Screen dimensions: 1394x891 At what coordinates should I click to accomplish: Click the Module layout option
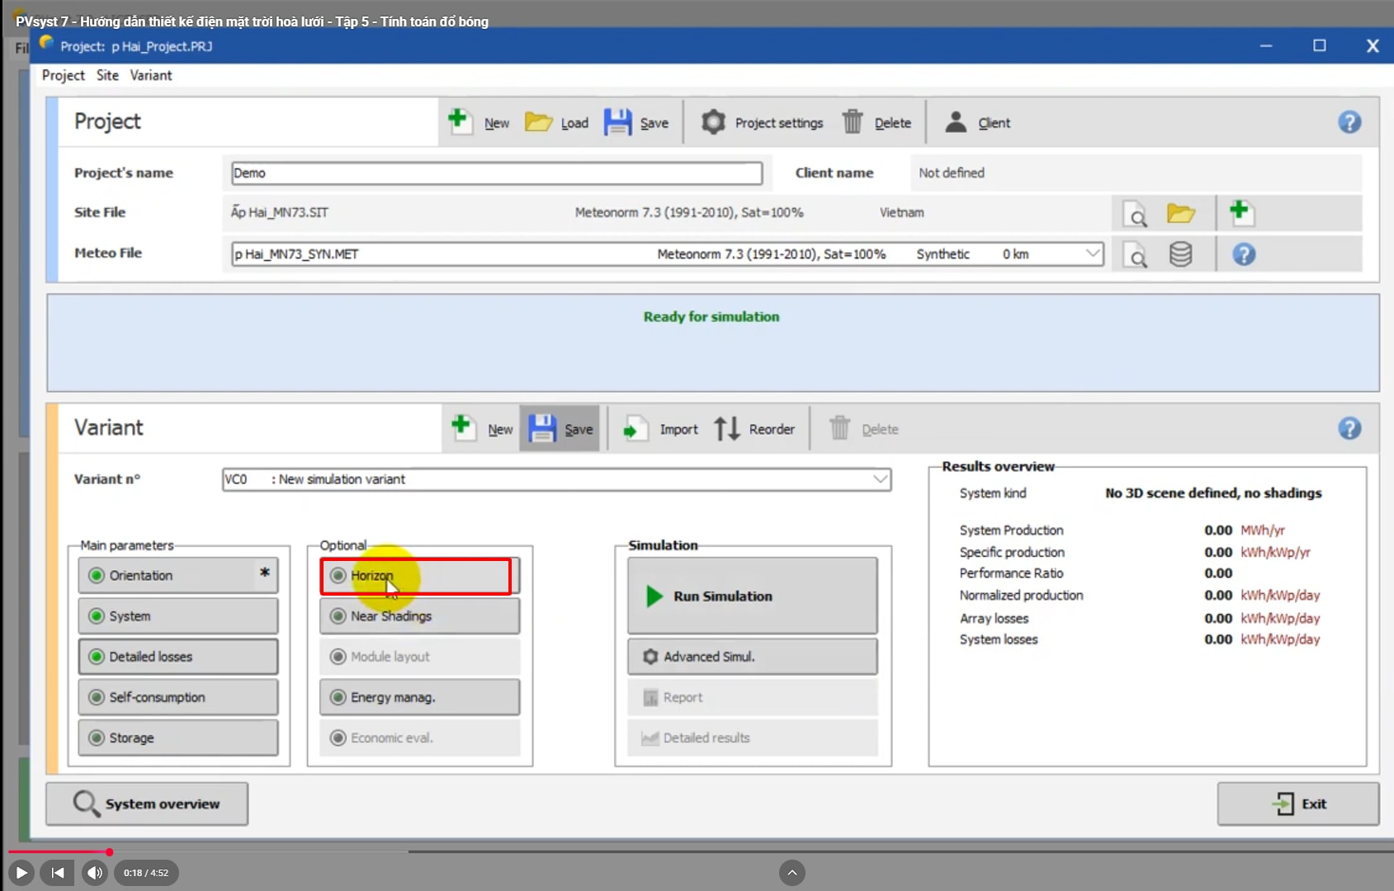coord(419,657)
